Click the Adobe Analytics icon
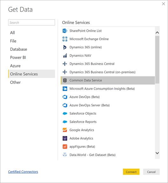Image resolution: width=168 pixels, height=183 pixels. click(x=65, y=138)
